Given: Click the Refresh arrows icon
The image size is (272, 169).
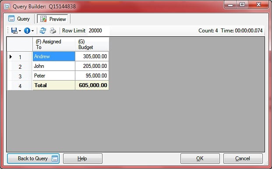Looking at the screenshot, I should click(43, 31).
